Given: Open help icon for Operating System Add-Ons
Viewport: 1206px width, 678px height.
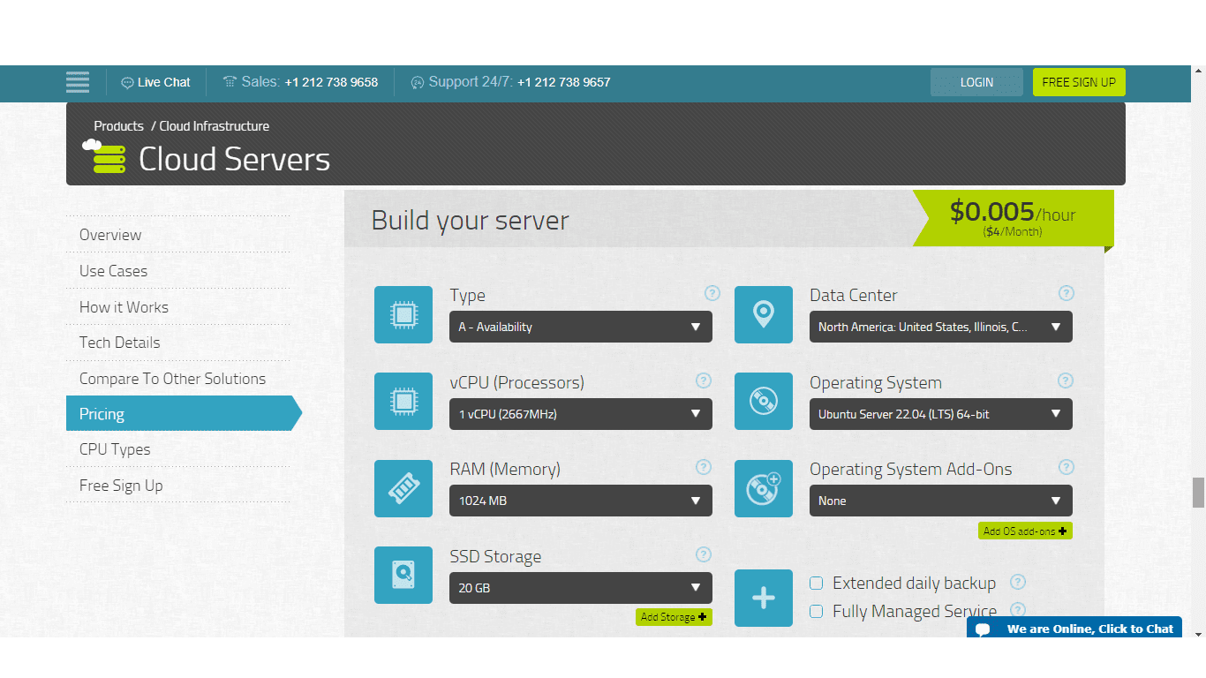Looking at the screenshot, I should [1066, 467].
